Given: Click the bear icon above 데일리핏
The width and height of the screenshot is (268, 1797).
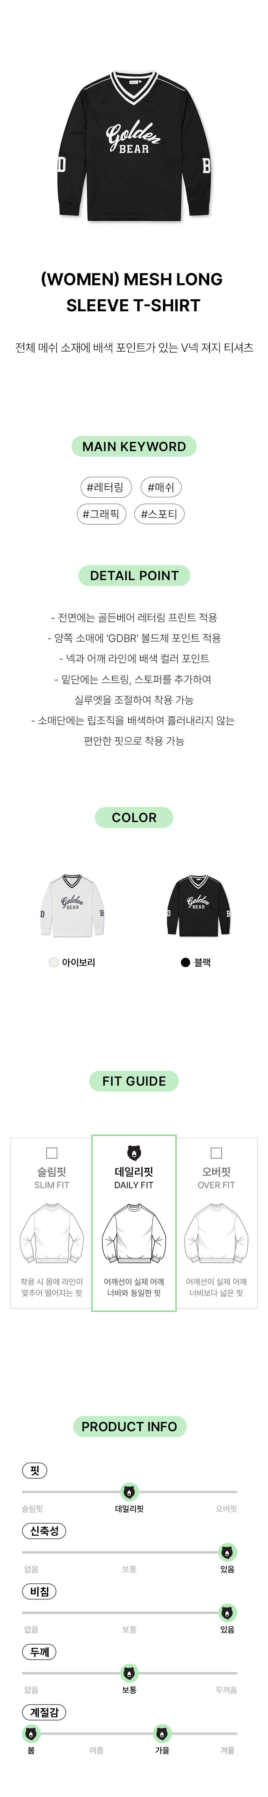Looking at the screenshot, I should 134,1152.
